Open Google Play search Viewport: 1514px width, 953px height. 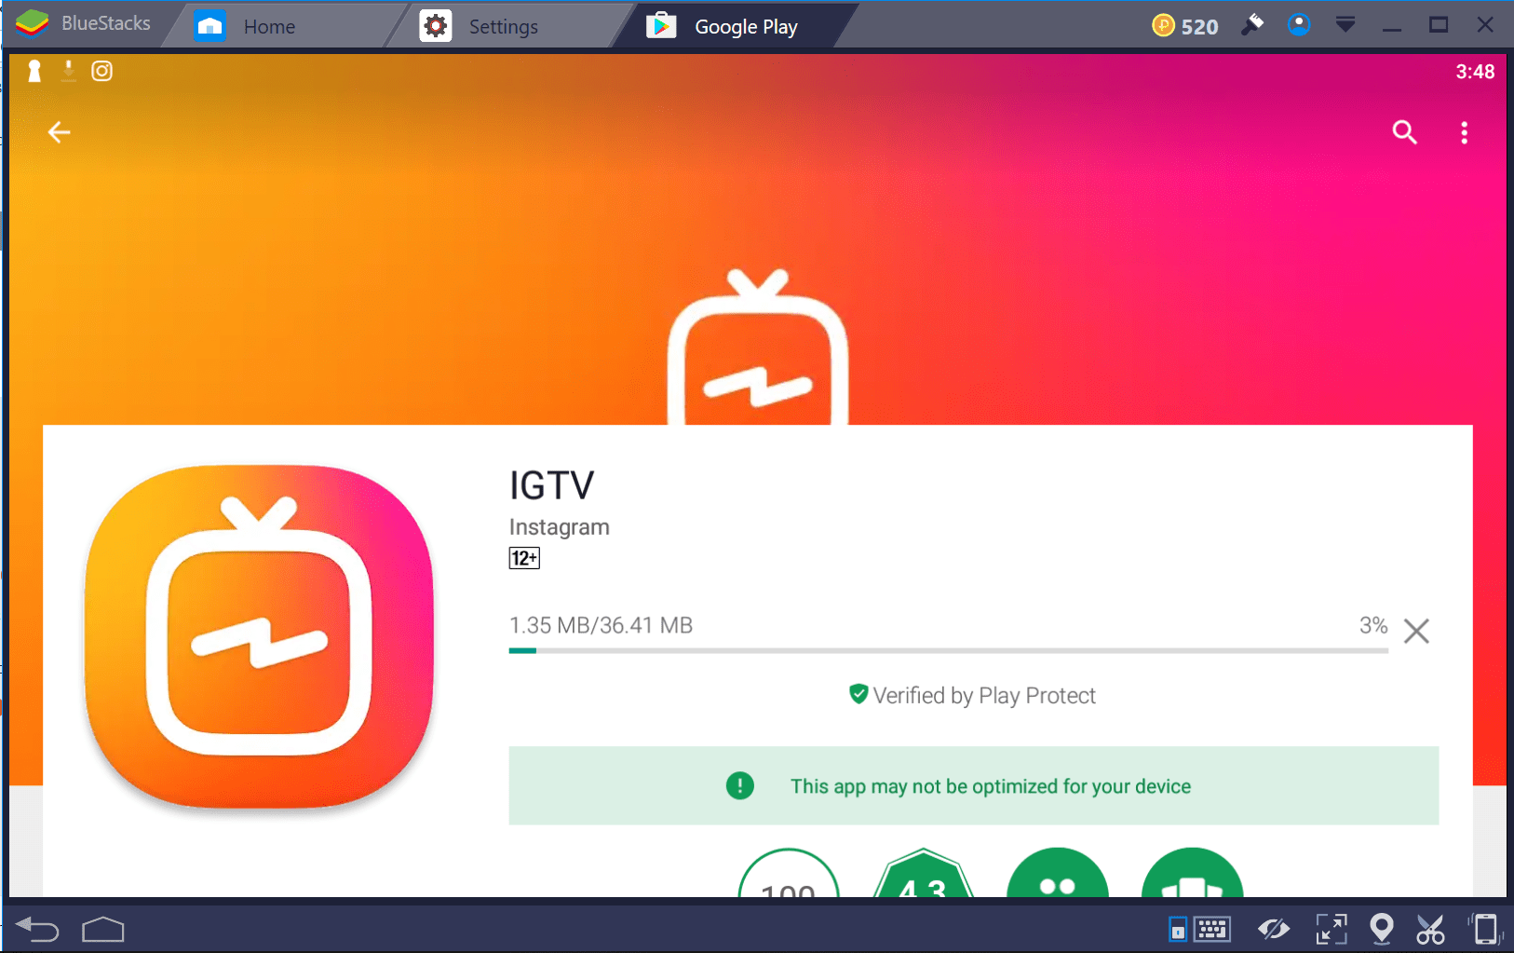[x=1404, y=132]
